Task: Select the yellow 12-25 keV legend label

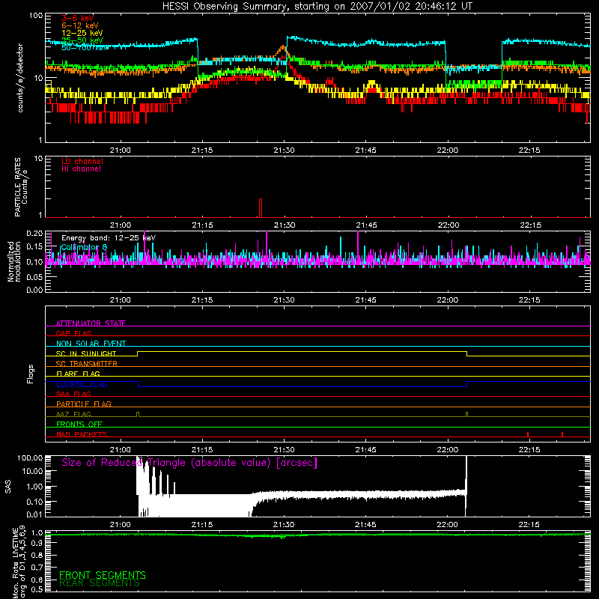Action: pyautogui.click(x=82, y=33)
